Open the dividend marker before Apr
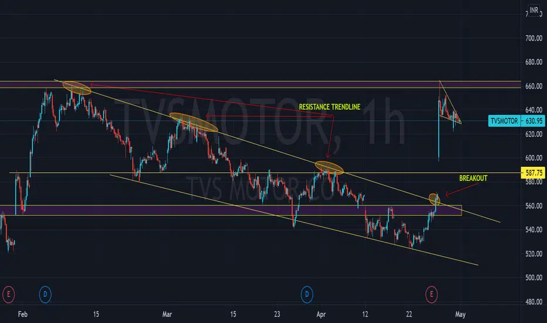Image resolution: width=547 pixels, height=323 pixels. 307,294
